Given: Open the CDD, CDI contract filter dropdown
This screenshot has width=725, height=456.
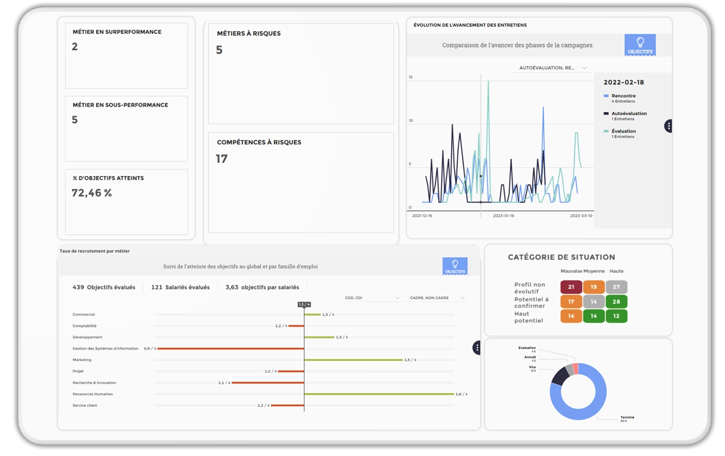Looking at the screenshot, I should point(372,298).
